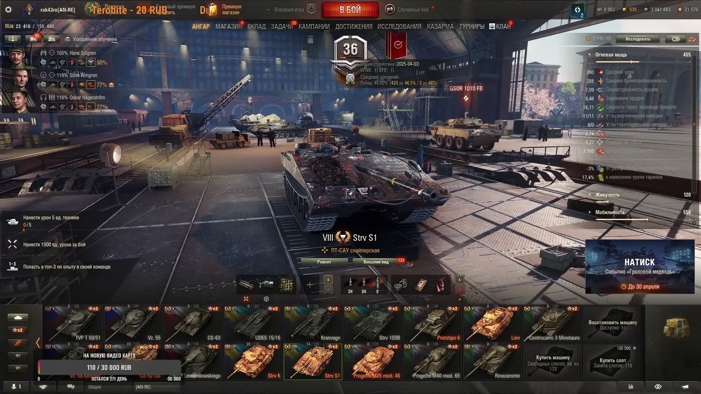Open the checkmark missions flag icon
701x394 pixels.
(x=398, y=45)
